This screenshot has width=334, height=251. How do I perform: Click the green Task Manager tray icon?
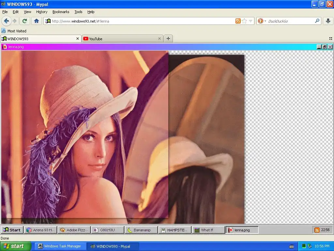(x=304, y=246)
